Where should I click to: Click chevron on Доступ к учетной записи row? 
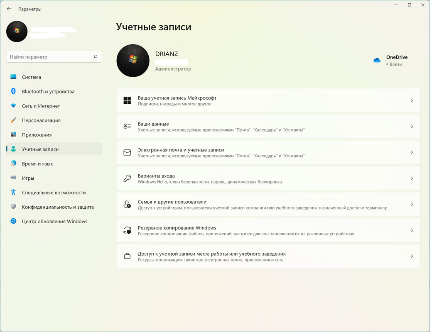[412, 256]
